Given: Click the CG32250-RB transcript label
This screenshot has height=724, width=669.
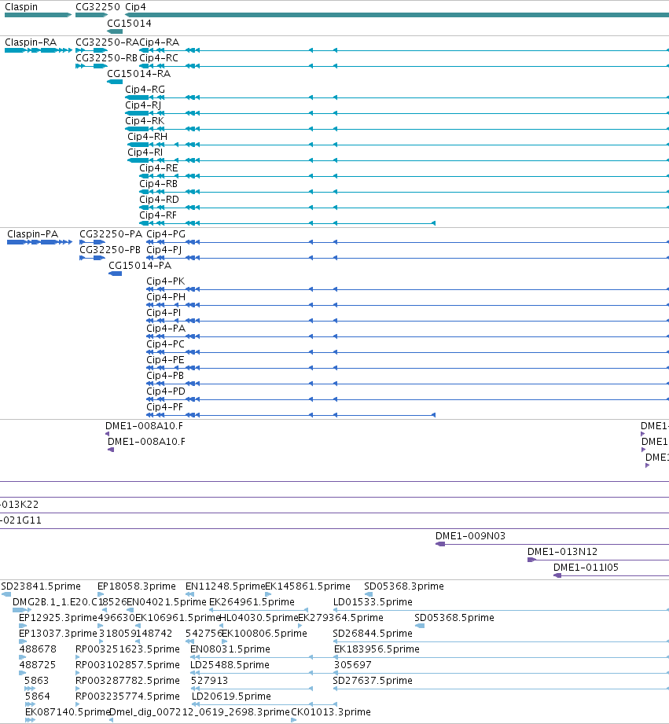Looking at the screenshot, I should point(106,57).
